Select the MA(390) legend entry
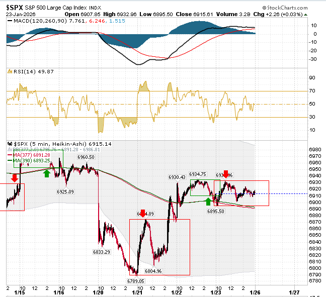326x297 pixels. pos(29,160)
